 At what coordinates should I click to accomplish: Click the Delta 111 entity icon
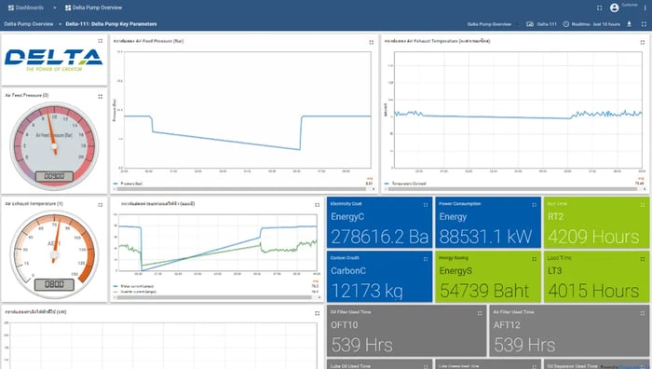[x=530, y=24]
